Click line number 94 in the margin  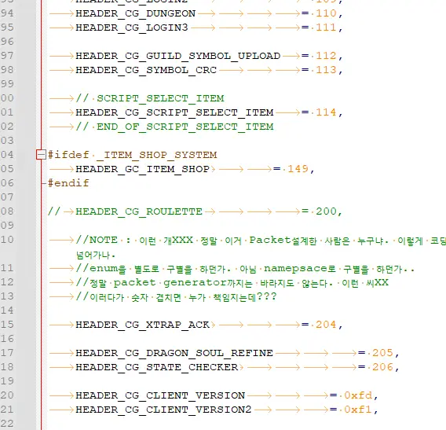click(x=7, y=13)
